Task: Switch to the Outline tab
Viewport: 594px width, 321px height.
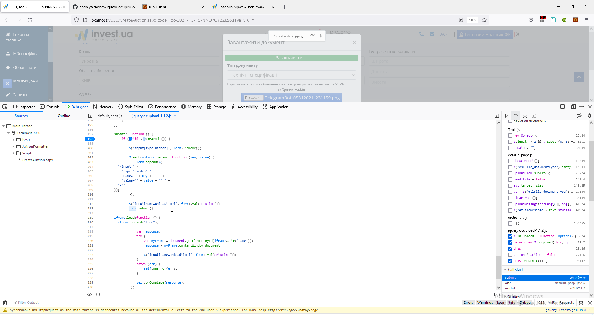Action: [x=64, y=116]
